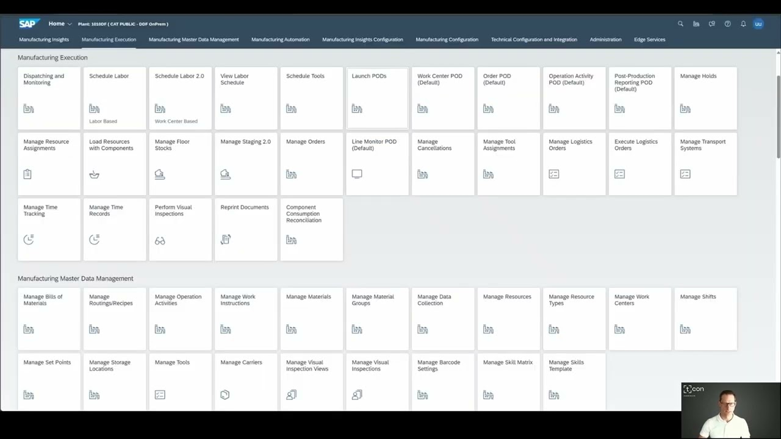781x439 pixels.
Task: Open the Manage Holds tile
Action: click(x=705, y=98)
